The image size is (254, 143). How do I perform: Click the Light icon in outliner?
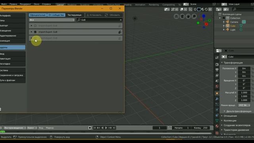(x=227, y=30)
